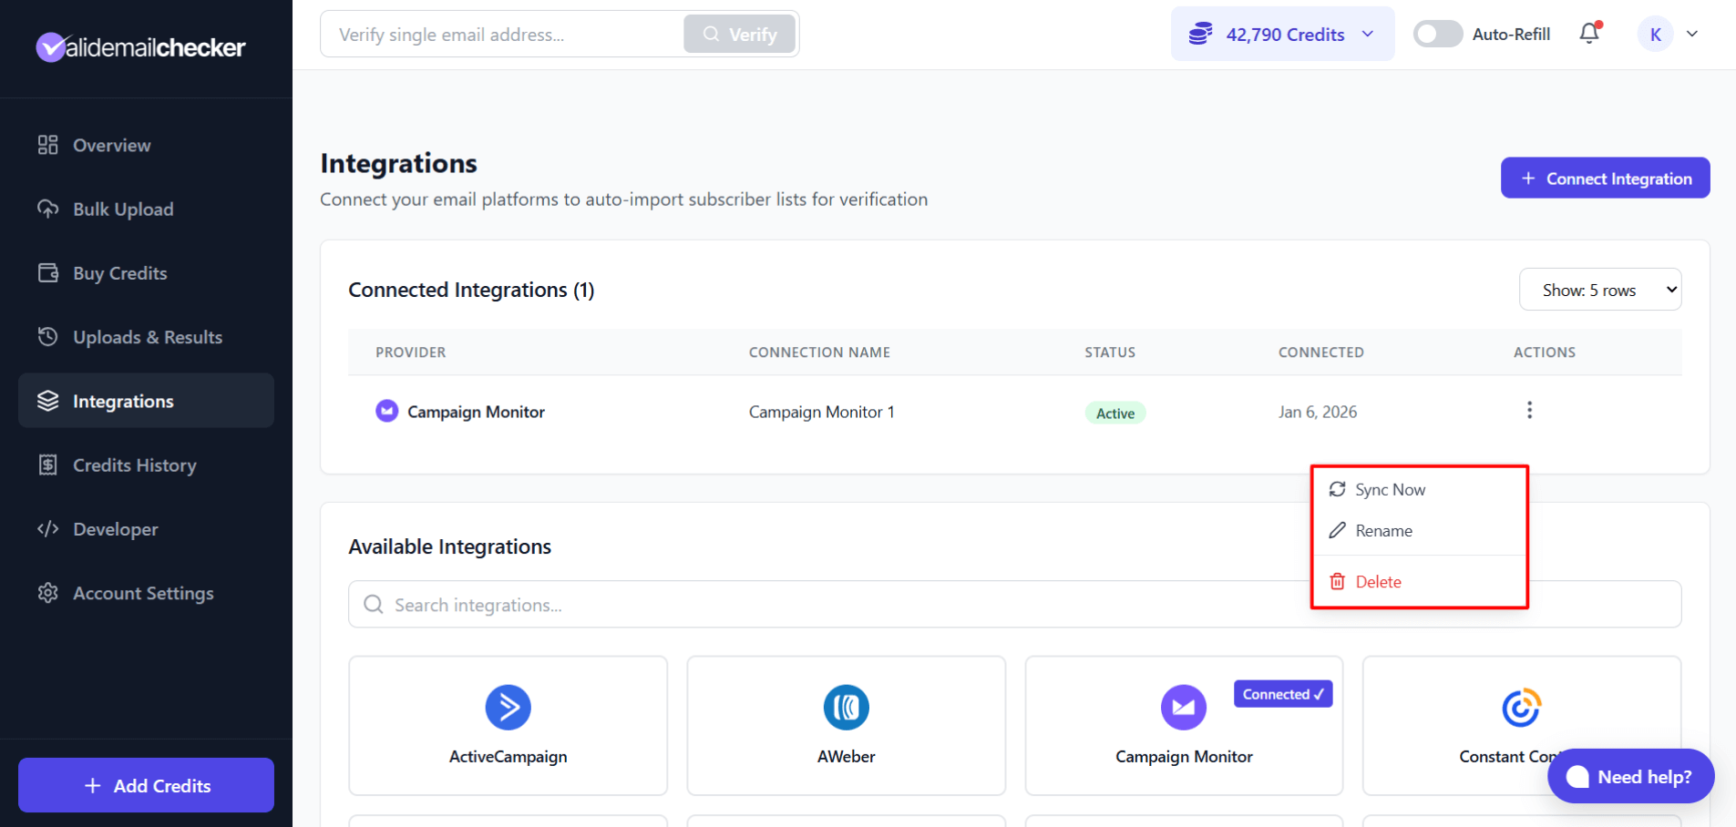Select the ActiveCampaign integration logo
Image resolution: width=1736 pixels, height=827 pixels.
coord(508,708)
